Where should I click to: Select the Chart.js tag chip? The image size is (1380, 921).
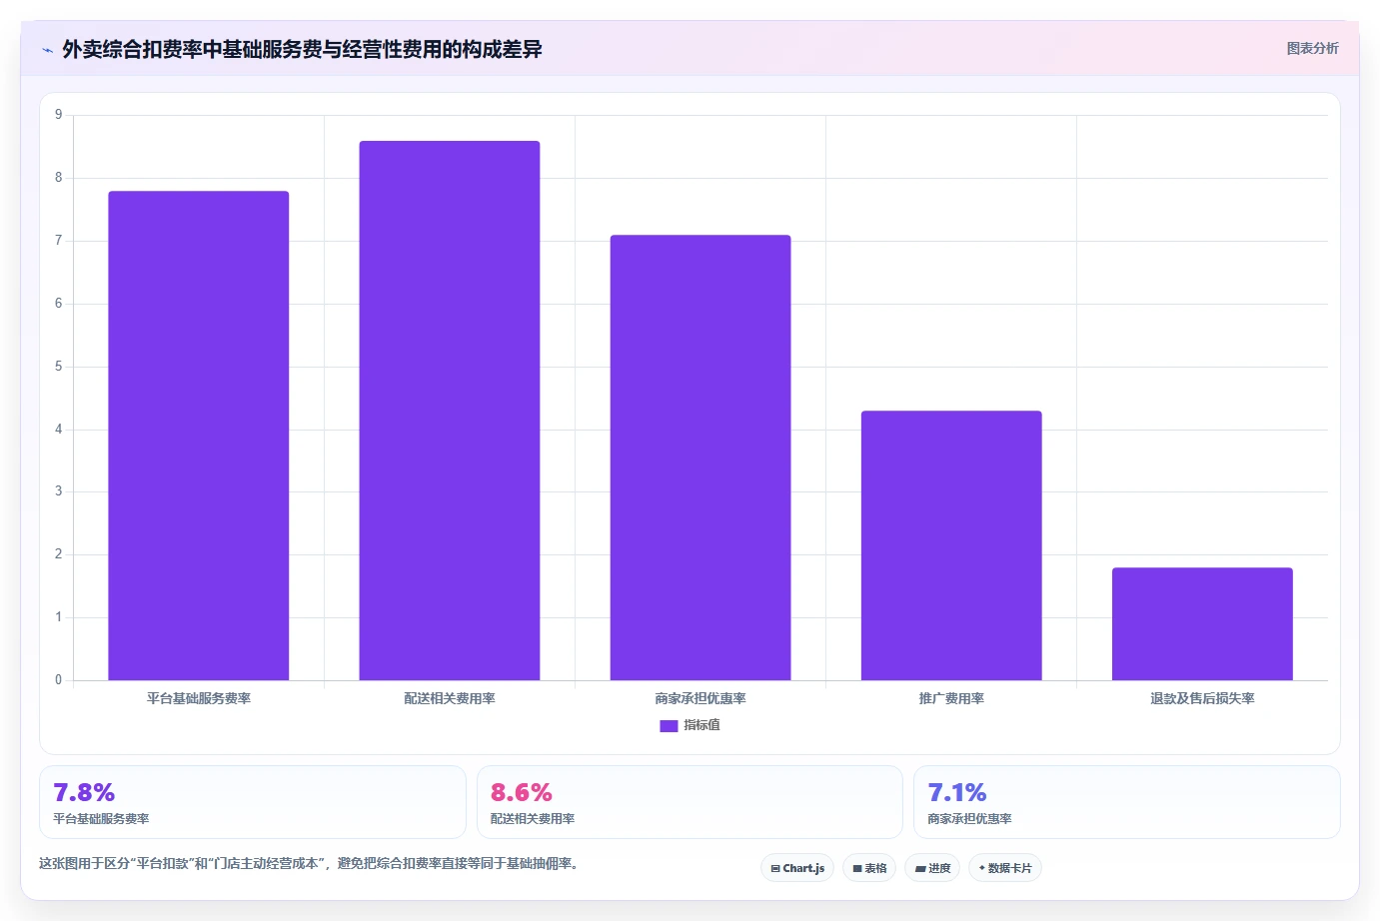click(x=797, y=868)
